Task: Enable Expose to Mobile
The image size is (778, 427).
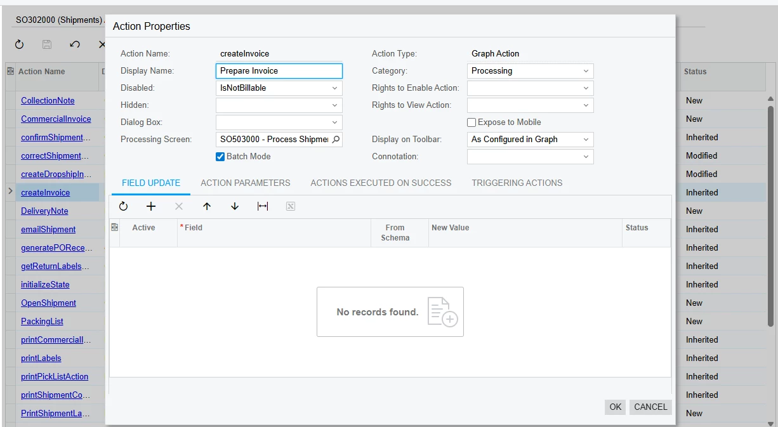Action: click(470, 122)
